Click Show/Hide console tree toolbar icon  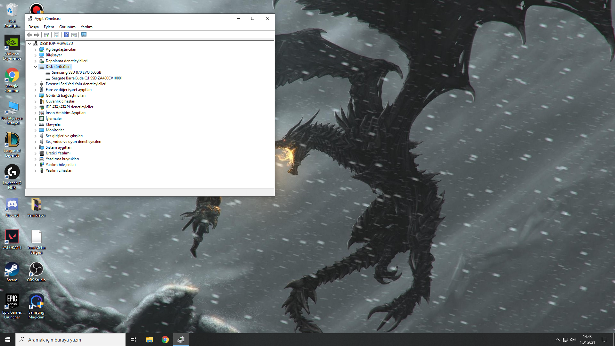pos(47,35)
